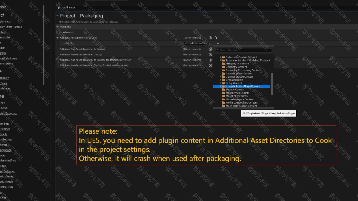Click the 'Index [ 0 ]' array row label
This screenshot has height=201, width=358.
tap(69, 44)
